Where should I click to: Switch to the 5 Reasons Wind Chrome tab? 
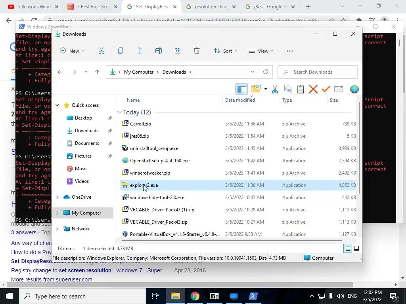34,7
